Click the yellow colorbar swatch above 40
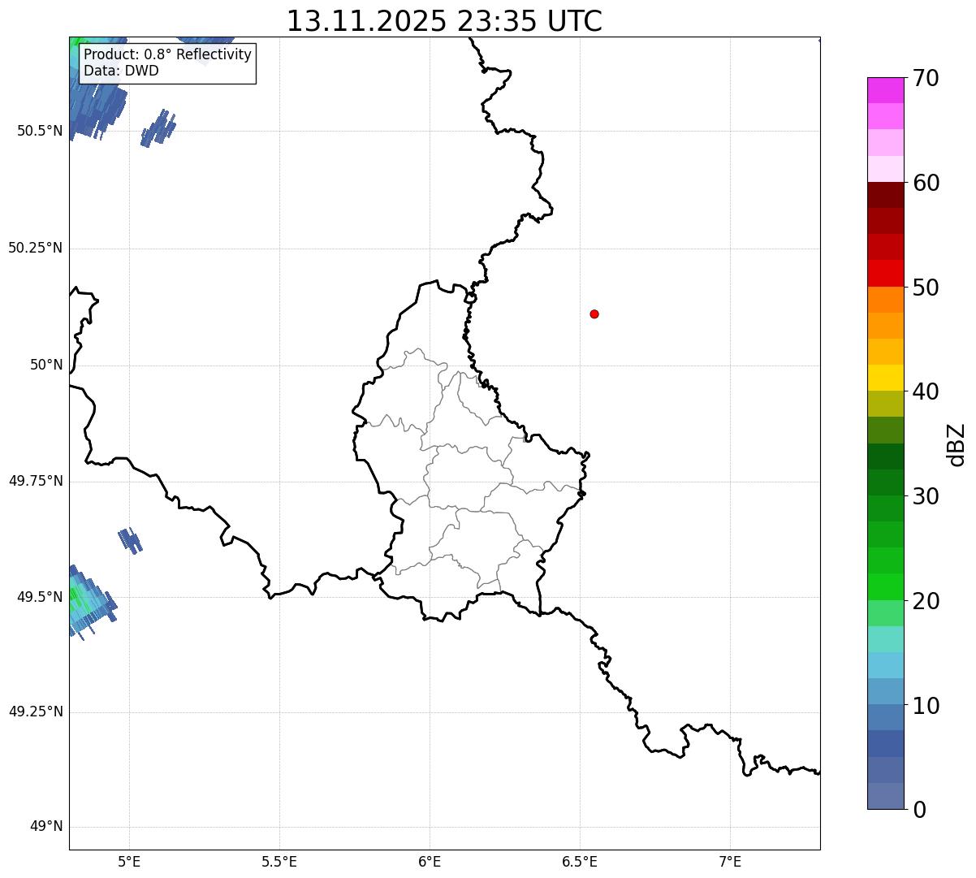The image size is (976, 878). pyautogui.click(x=885, y=378)
